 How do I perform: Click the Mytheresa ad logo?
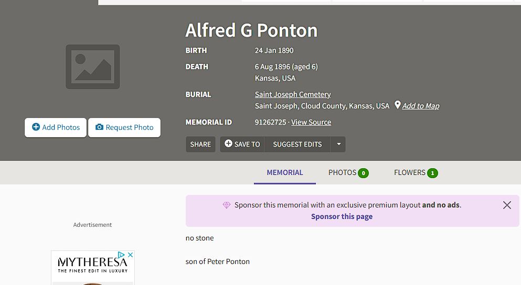(93, 265)
